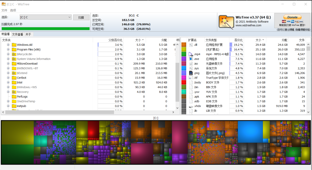Screen dimensions: 312x170
Task: Click the Recovery folder icon
Action: pyautogui.click(x=14, y=92)
